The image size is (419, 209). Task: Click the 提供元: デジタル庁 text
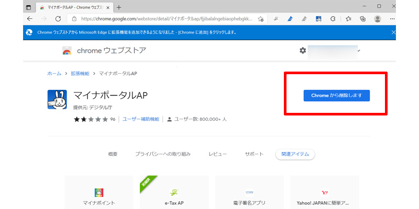93,108
